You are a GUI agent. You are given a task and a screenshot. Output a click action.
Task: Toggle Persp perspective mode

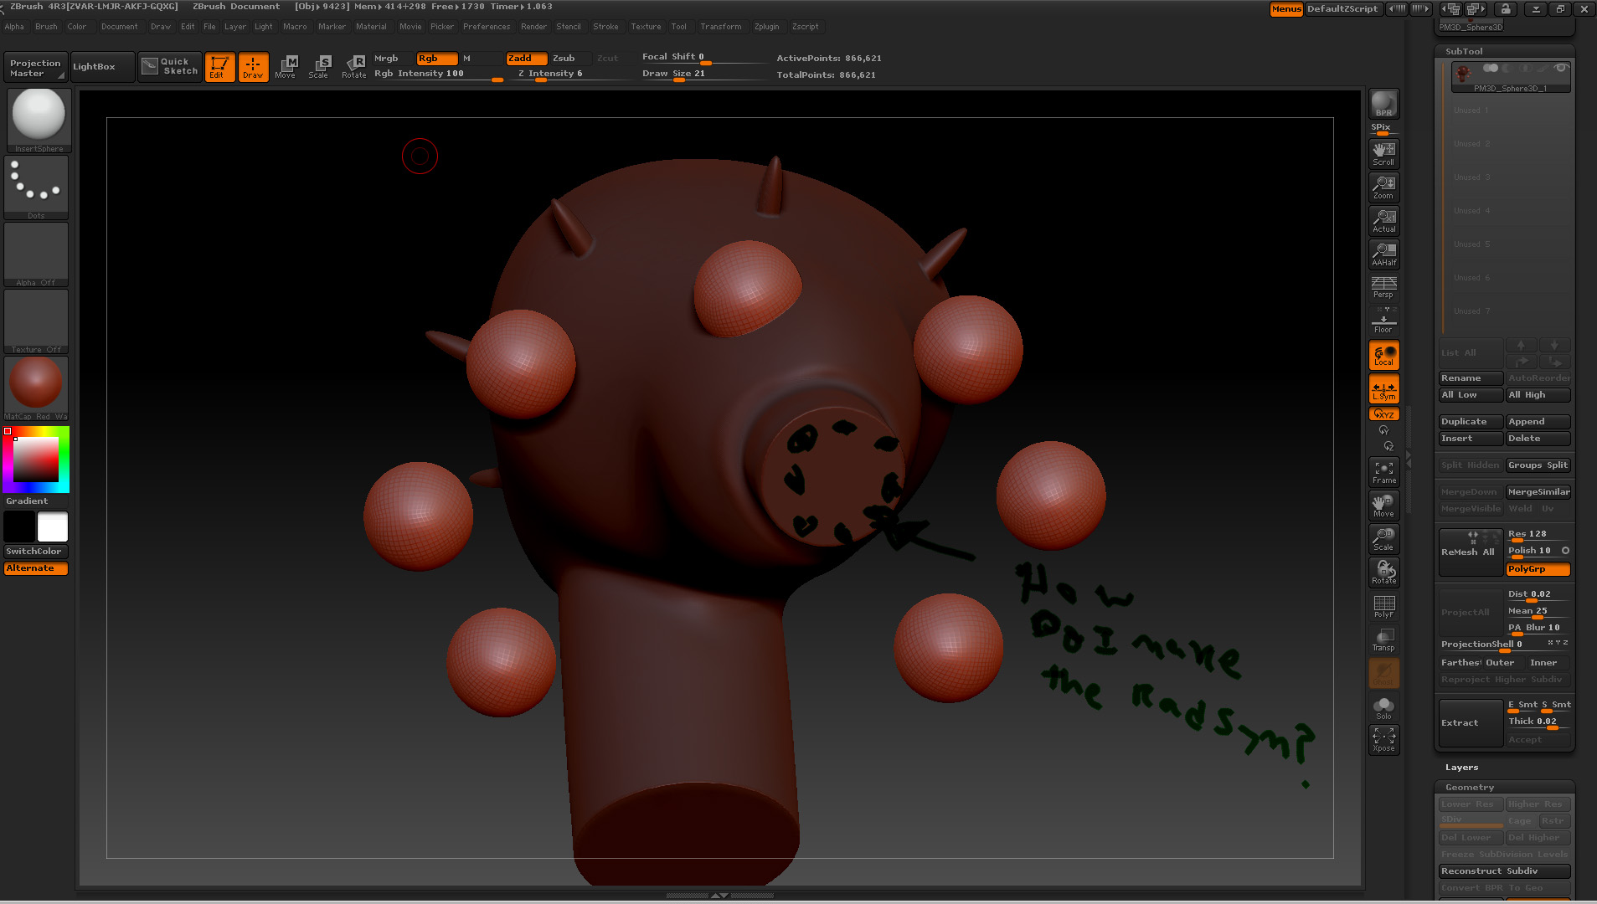click(x=1383, y=287)
